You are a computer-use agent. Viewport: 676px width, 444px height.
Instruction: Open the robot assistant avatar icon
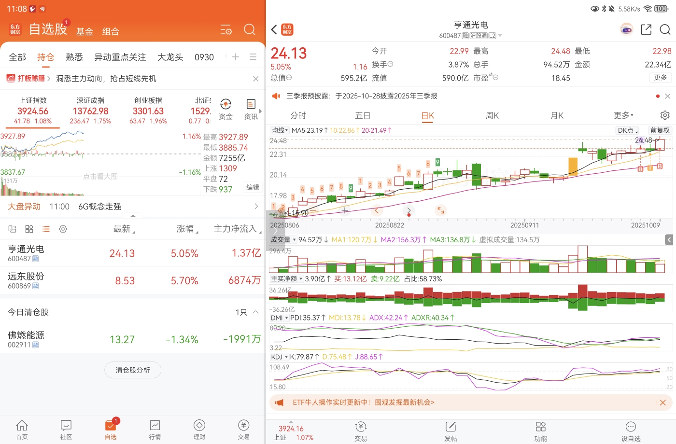click(626, 29)
